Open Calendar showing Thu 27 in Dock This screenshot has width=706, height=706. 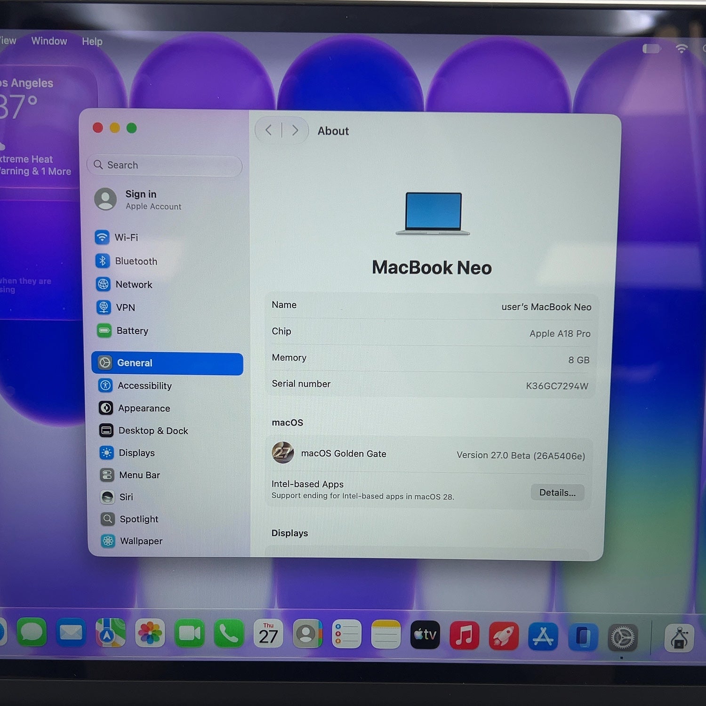268,634
